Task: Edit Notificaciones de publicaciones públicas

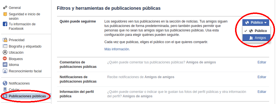Action: [x=262, y=77]
